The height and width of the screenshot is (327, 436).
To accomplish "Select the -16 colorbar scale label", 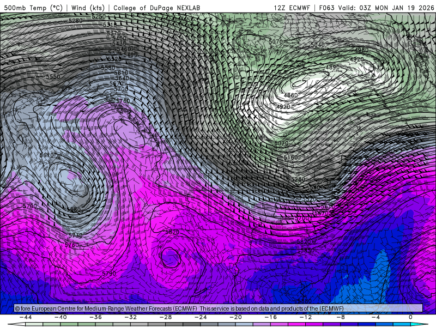I will 271,317.
